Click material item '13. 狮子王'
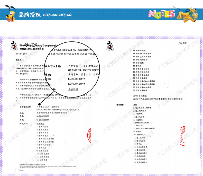Image resolution: width=203 pixels, height=176 pixels. 138,144
